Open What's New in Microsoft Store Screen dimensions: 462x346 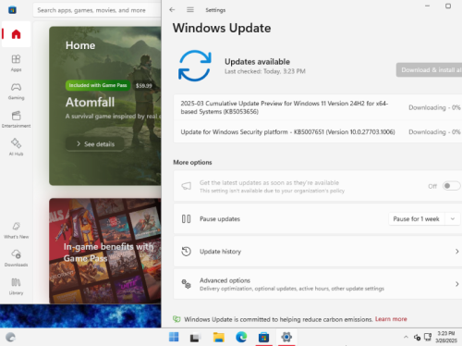click(x=16, y=230)
